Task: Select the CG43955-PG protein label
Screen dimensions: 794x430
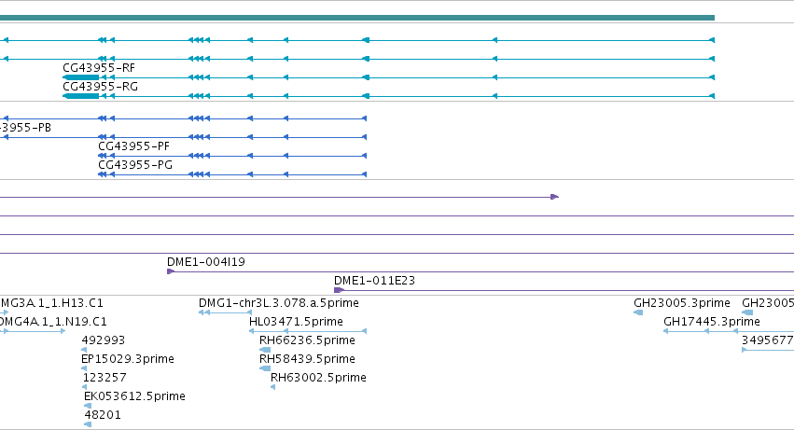Action: coord(135,165)
